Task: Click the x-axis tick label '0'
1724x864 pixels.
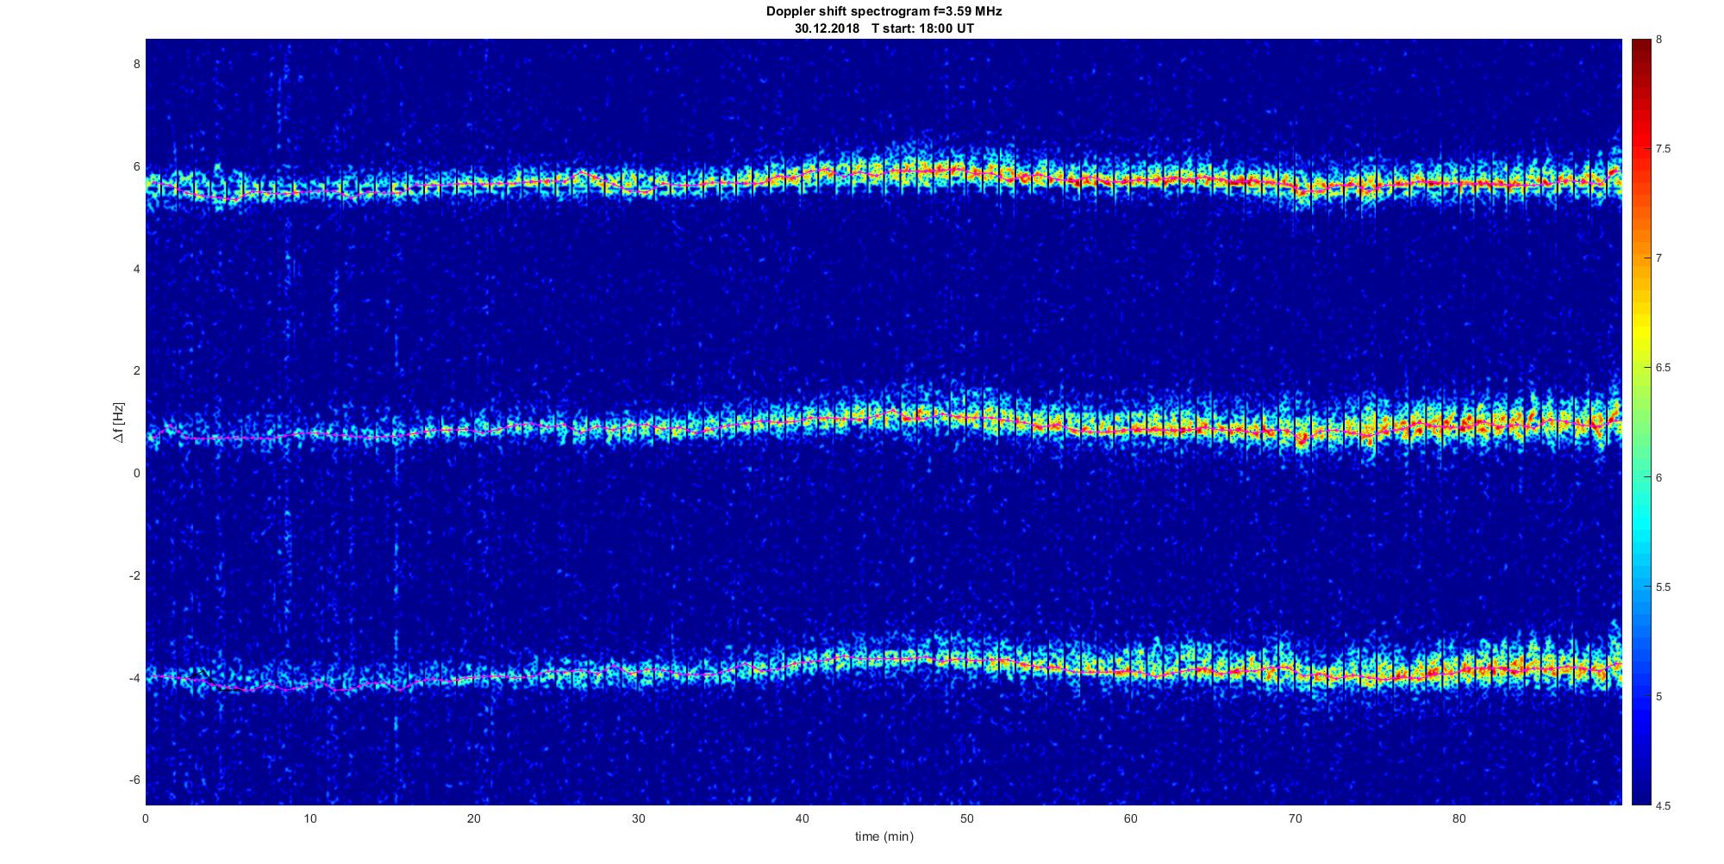Action: point(146,818)
